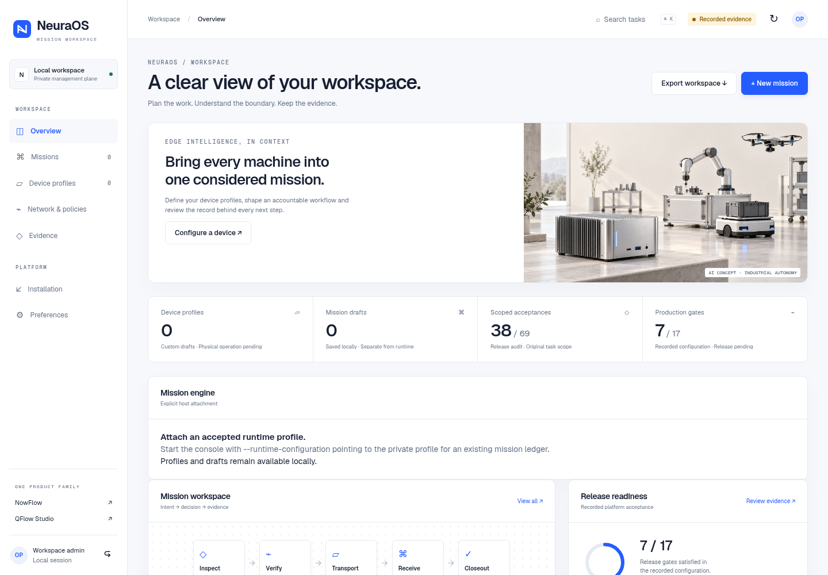Click the Receive step command icon

tap(402, 554)
